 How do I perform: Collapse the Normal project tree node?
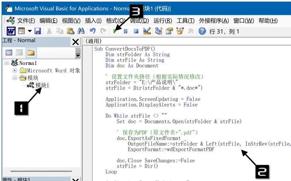click(x=7, y=63)
